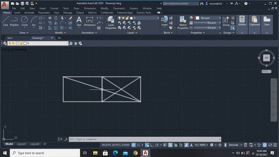Image resolution: width=279 pixels, height=157 pixels.
Task: Click the keyword search box in title bar
Action: pos(180,3)
